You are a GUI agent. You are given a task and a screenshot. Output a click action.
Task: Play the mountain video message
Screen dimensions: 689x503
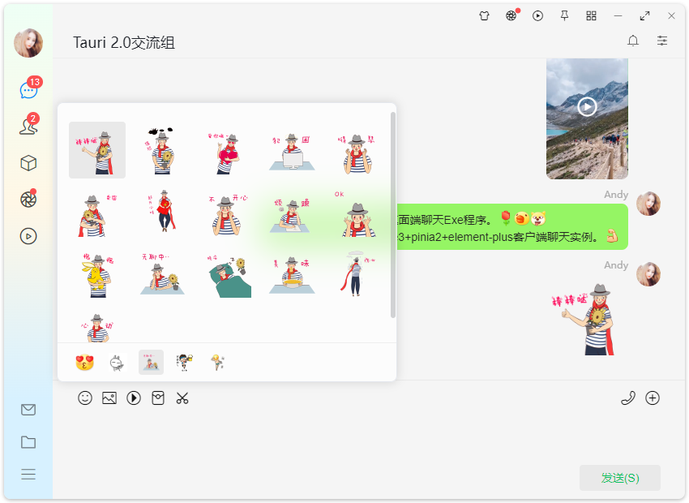pyautogui.click(x=587, y=106)
